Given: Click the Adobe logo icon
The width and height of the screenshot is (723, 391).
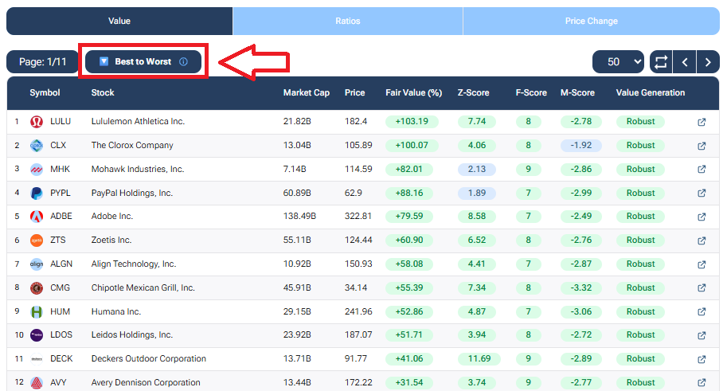Looking at the screenshot, I should tap(37, 217).
